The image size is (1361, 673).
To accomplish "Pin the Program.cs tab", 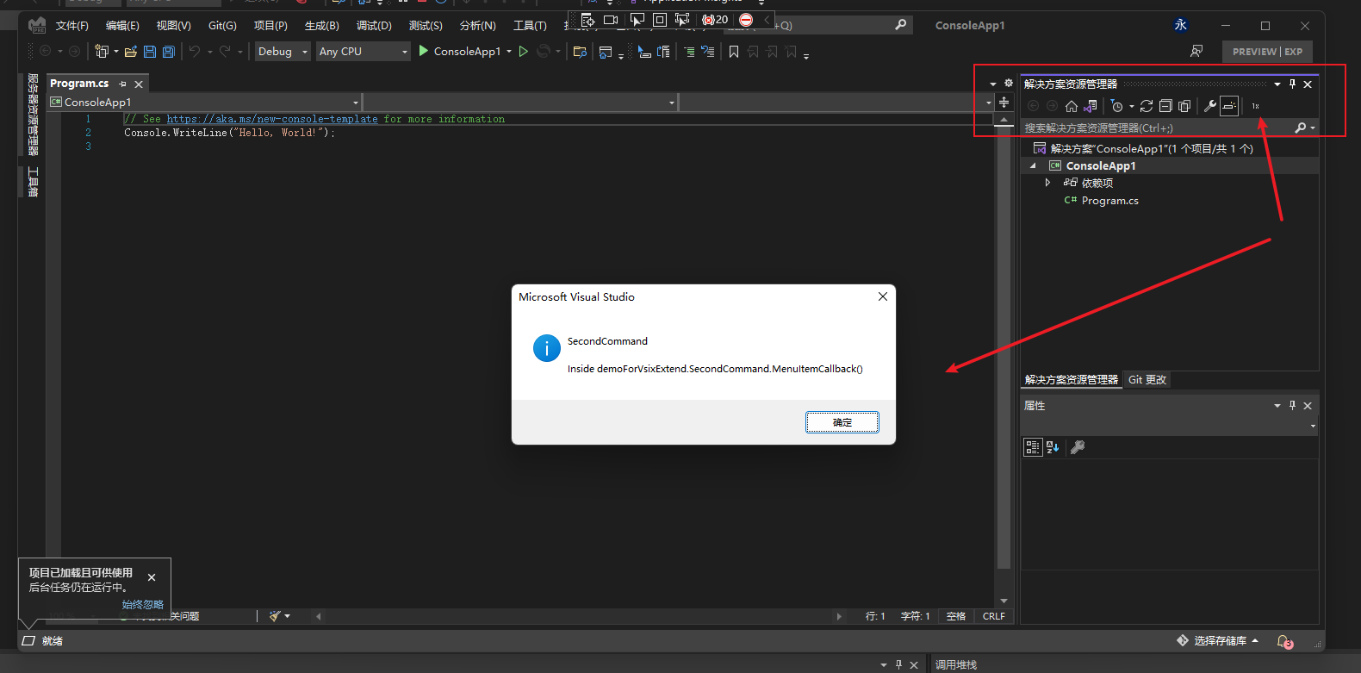I will coord(122,84).
